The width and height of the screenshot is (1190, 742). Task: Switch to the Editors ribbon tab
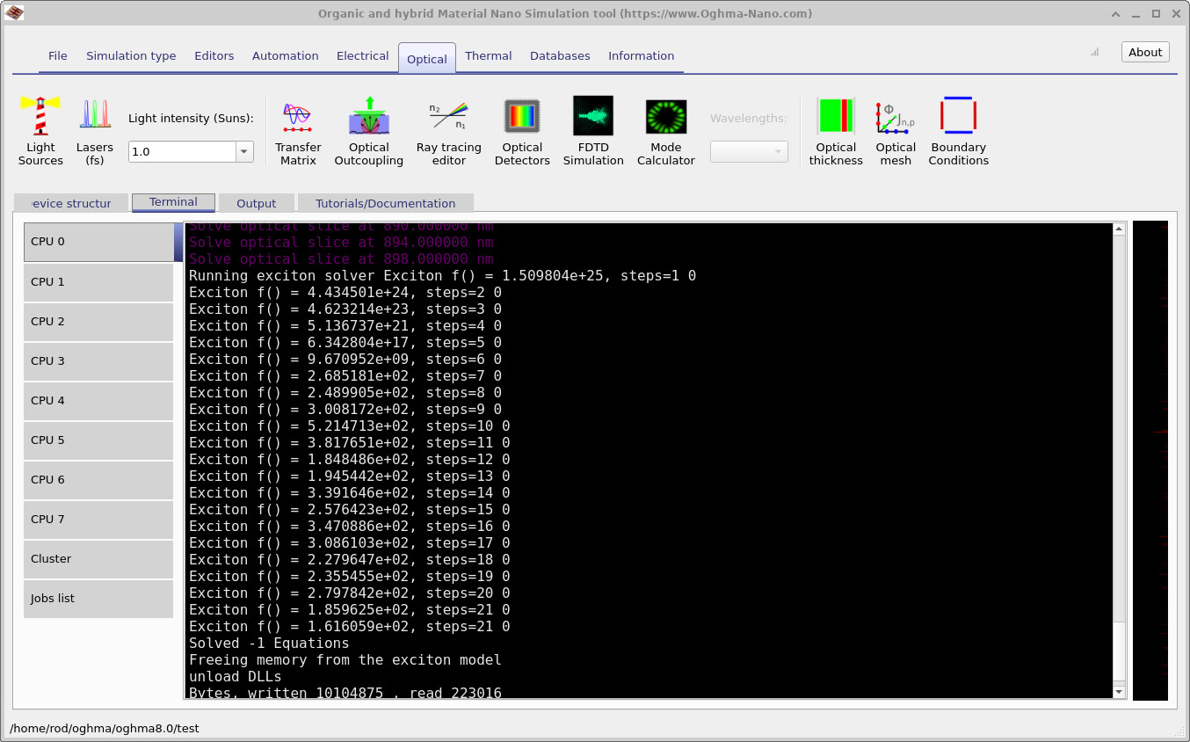point(214,55)
